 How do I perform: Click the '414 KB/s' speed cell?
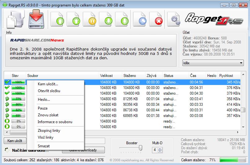point(233,105)
